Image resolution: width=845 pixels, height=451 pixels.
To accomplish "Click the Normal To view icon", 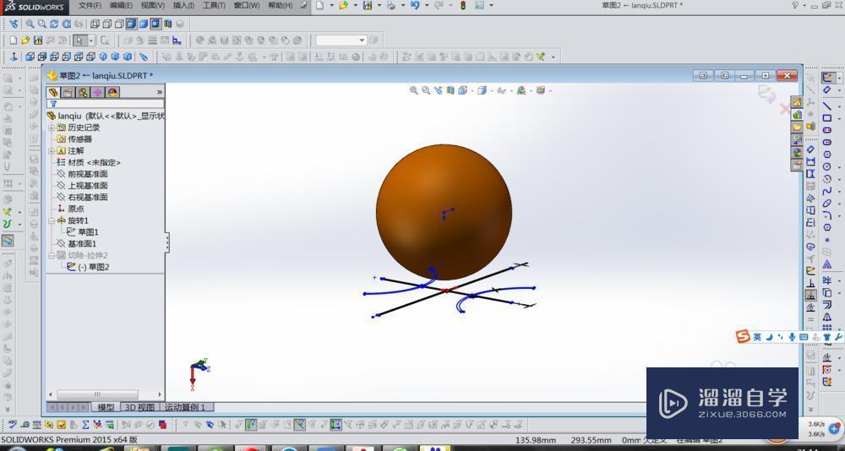I will 14,57.
